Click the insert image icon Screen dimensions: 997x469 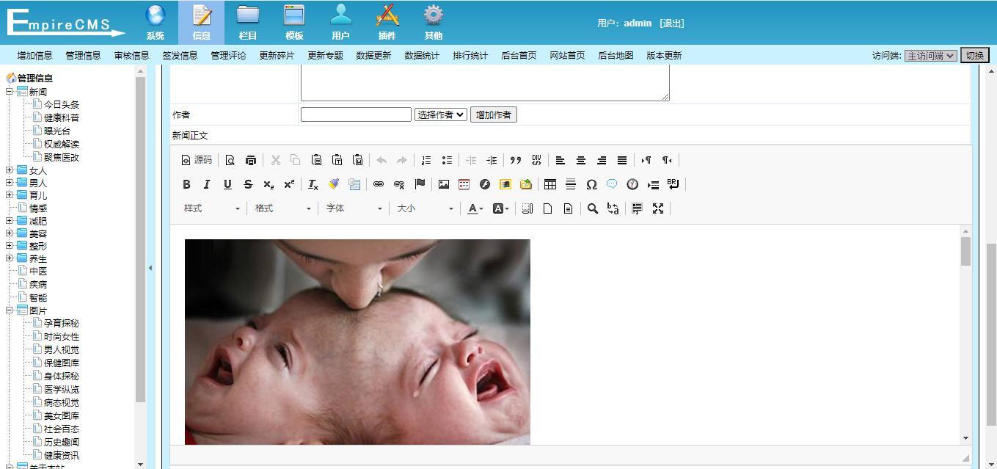(x=443, y=184)
